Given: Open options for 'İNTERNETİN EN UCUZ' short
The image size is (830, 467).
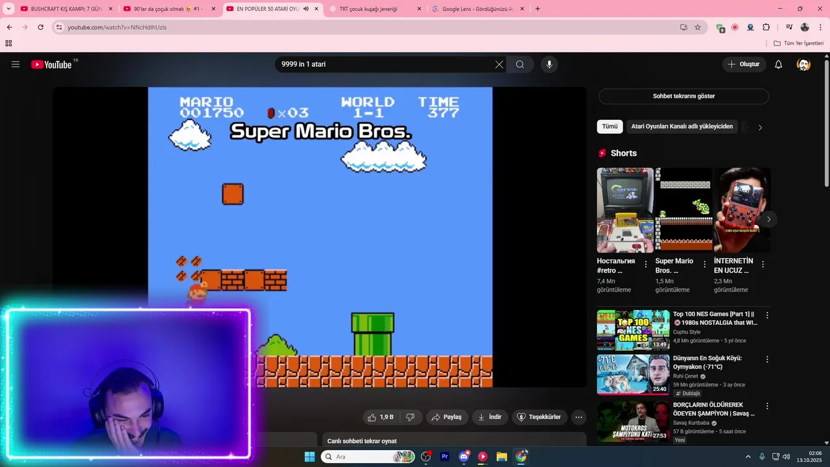Looking at the screenshot, I should (x=763, y=264).
